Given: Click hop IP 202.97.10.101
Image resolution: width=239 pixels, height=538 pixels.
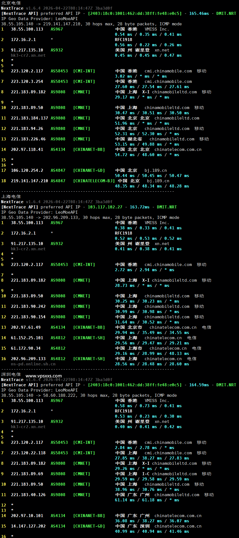Looking at the screenshot, I should 27,516.
